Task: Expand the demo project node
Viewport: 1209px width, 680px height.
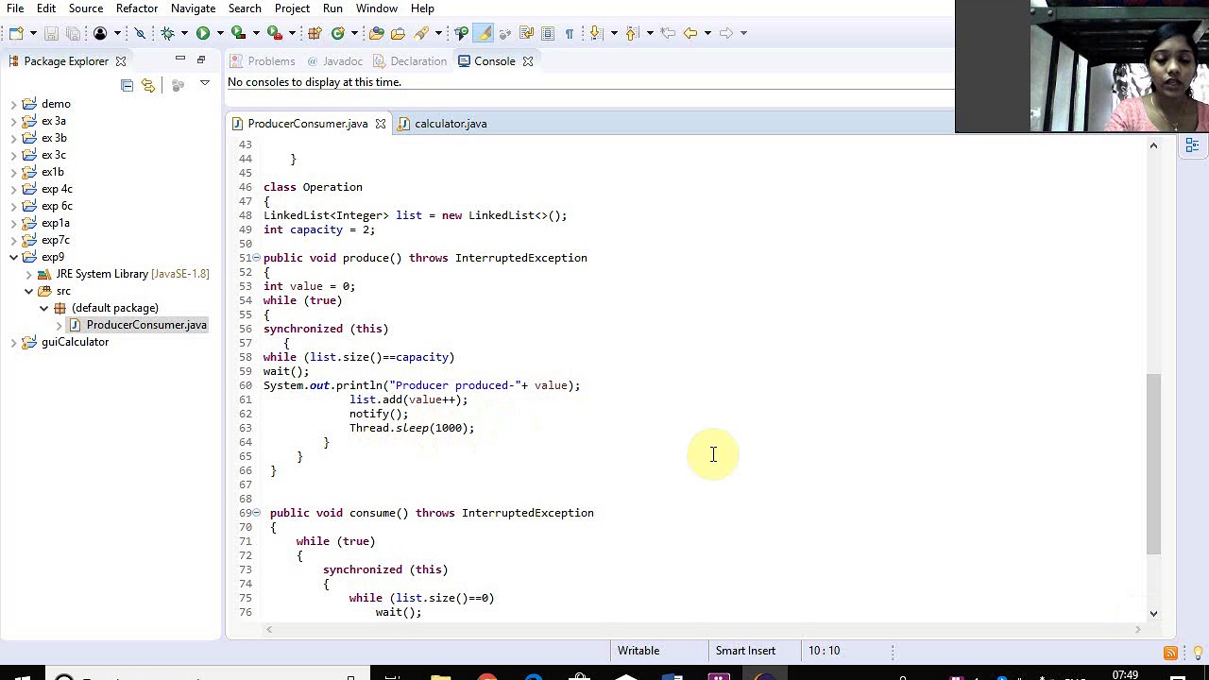Action: (x=13, y=104)
